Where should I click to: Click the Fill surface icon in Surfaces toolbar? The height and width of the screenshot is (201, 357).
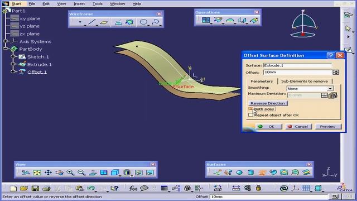pyautogui.click(x=284, y=173)
